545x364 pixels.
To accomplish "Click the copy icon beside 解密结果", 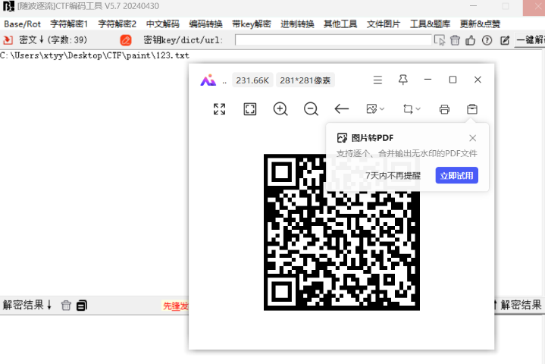I will tap(82, 306).
